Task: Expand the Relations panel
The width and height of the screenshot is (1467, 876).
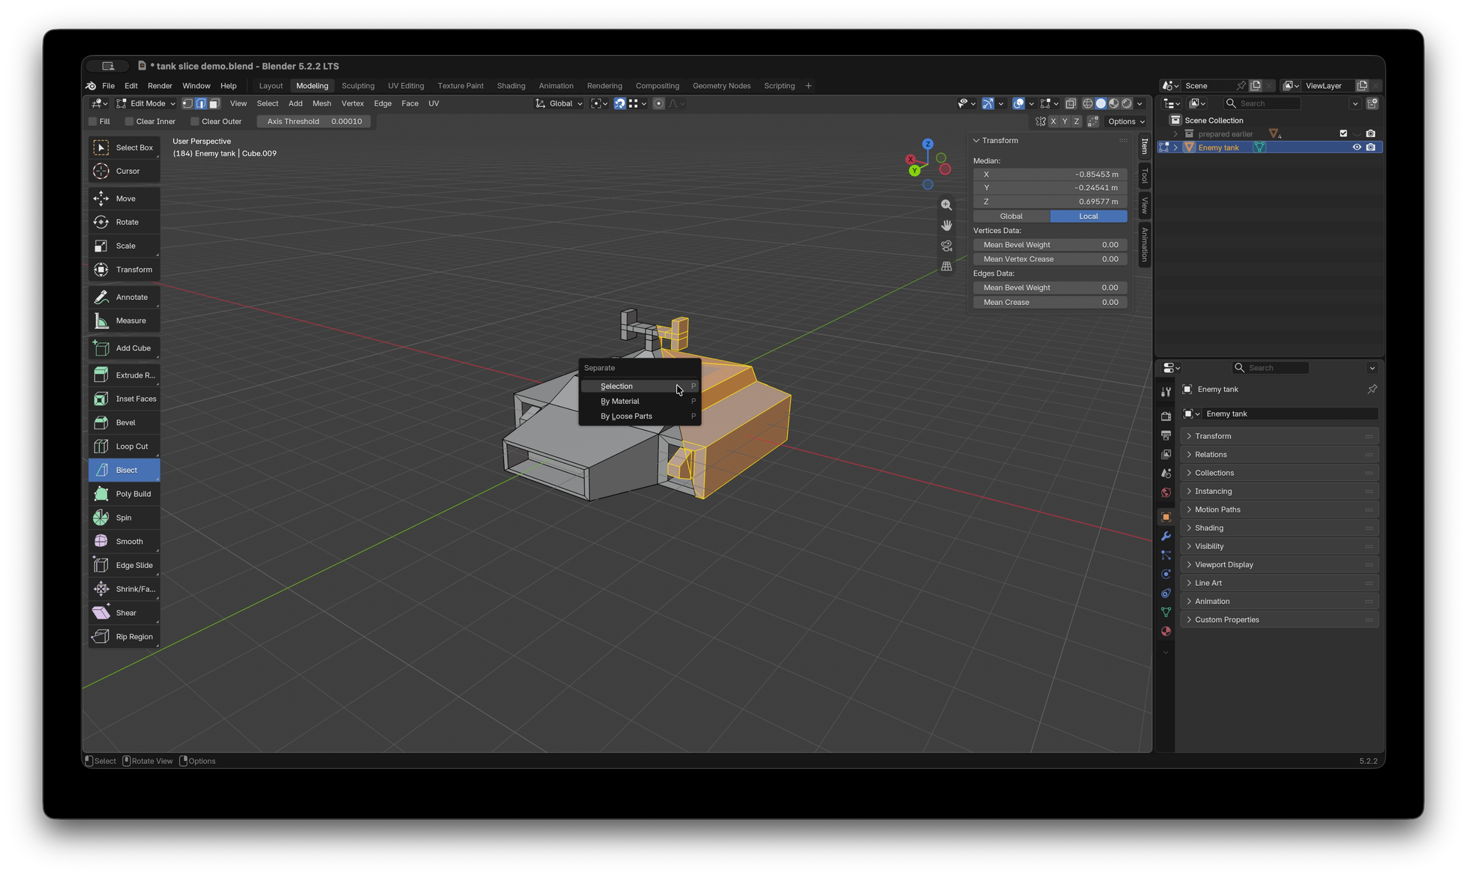Action: pos(1279,454)
